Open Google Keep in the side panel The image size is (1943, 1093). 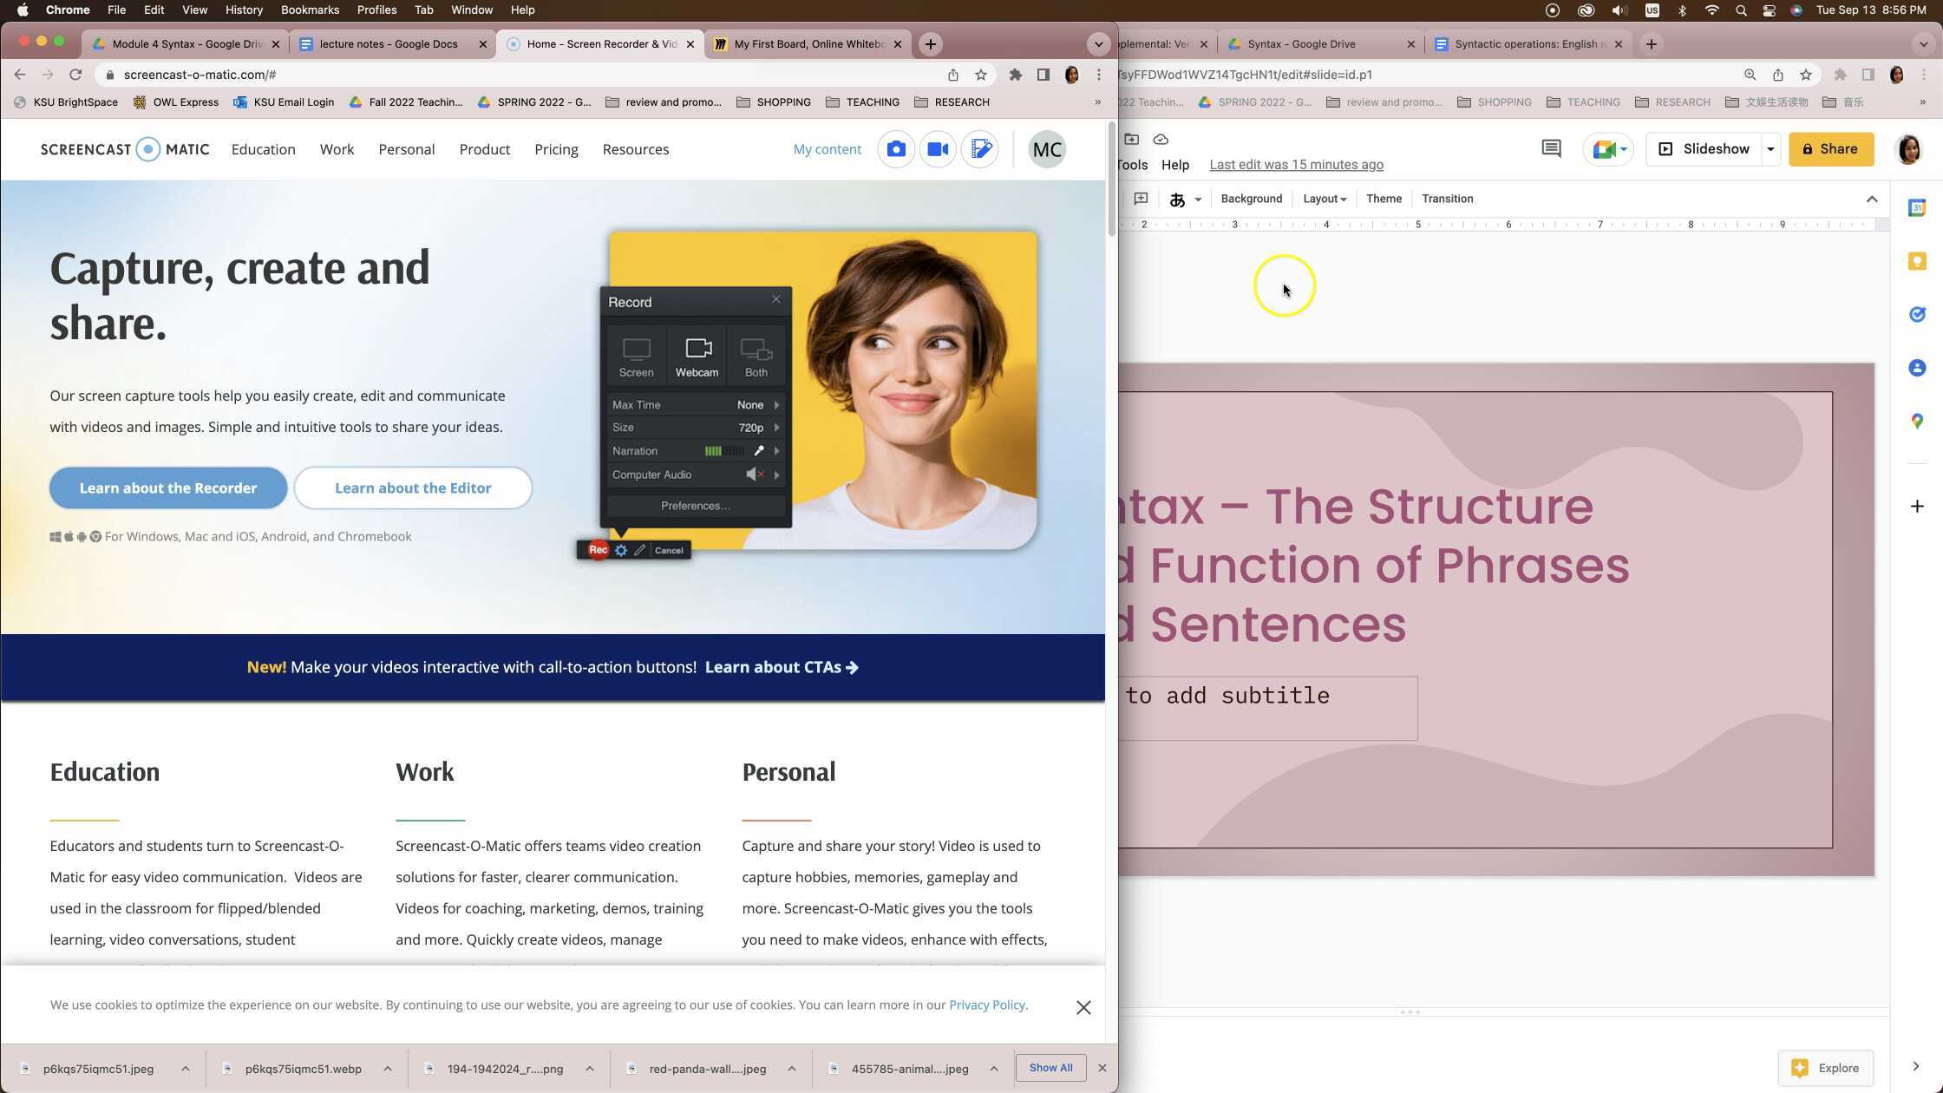1917,261
